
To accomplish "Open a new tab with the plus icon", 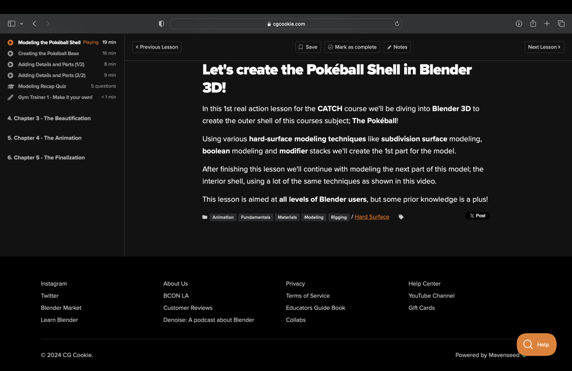I will [547, 24].
